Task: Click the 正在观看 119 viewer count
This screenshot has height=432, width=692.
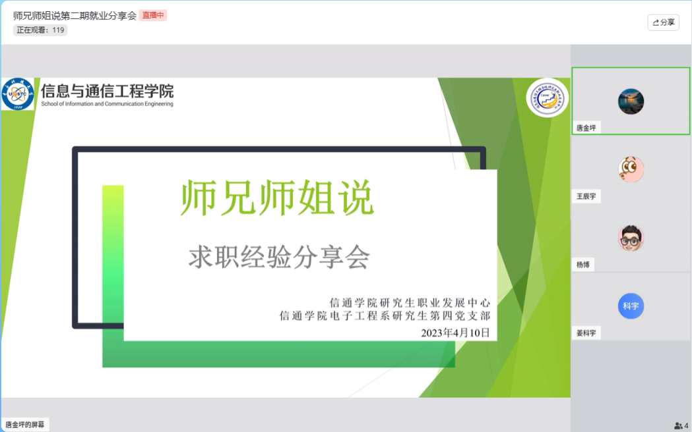Action: pyautogui.click(x=40, y=30)
